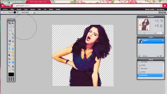Click Historia scrollbar down arrow

coord(163,76)
